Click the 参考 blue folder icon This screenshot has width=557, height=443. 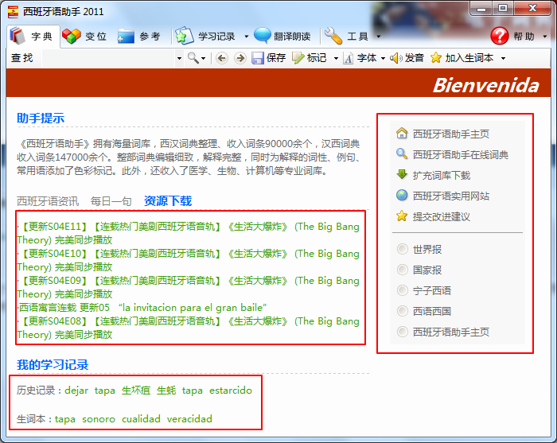(126, 36)
